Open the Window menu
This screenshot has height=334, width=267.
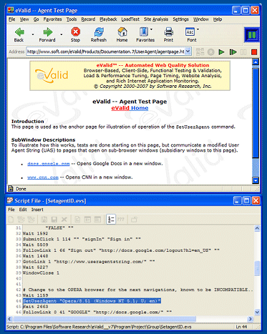coord(201,19)
